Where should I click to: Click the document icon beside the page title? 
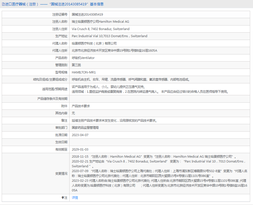click(x=3, y=4)
